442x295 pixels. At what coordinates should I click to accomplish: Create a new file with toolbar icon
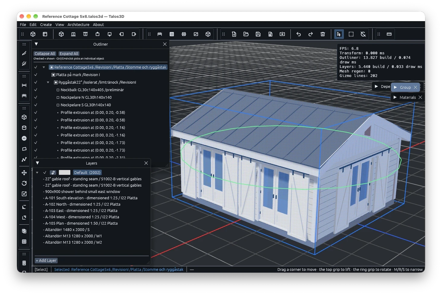point(234,34)
